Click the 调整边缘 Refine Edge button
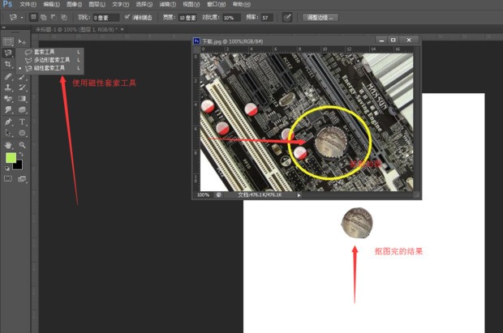The width and height of the screenshot is (503, 333). (320, 18)
